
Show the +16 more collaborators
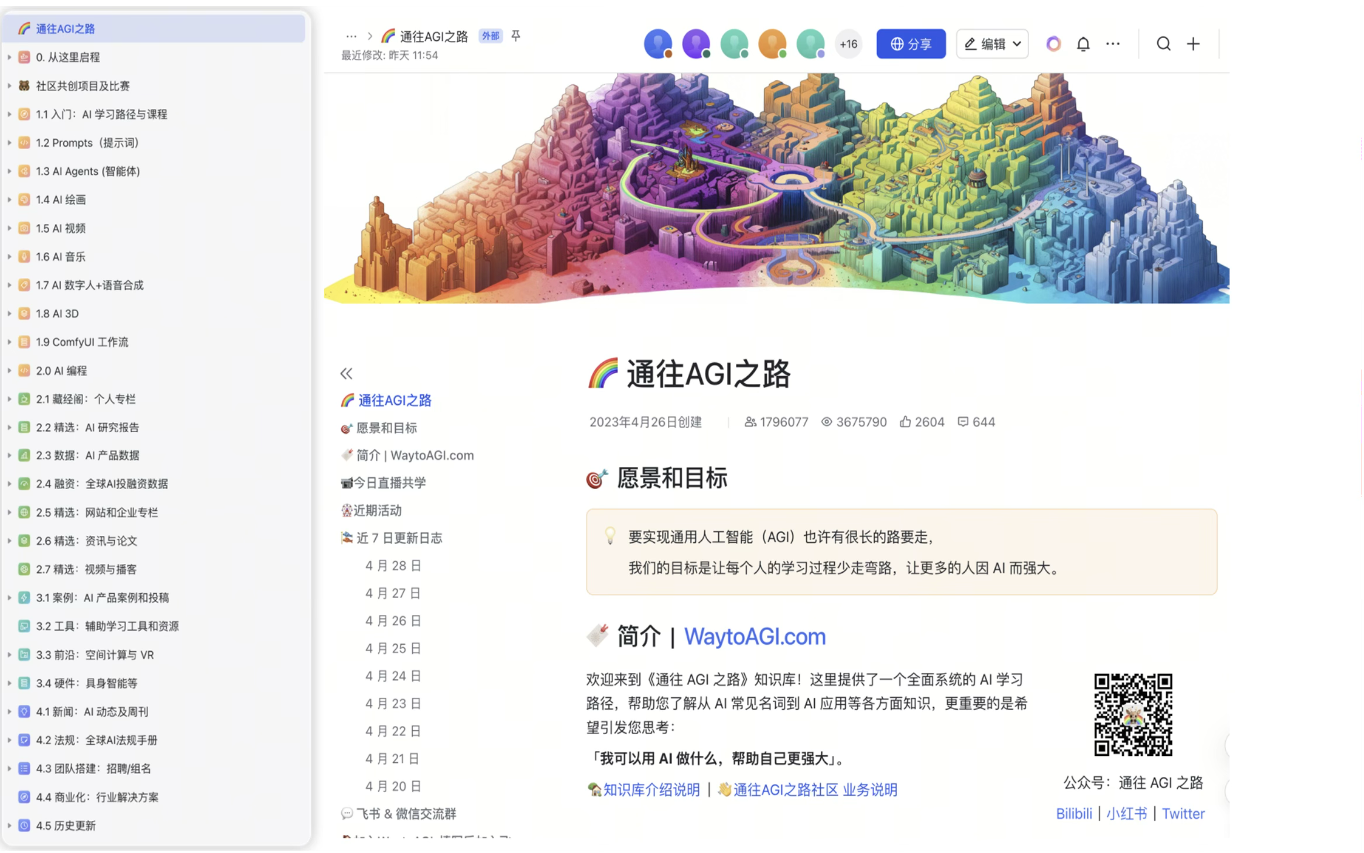848,44
